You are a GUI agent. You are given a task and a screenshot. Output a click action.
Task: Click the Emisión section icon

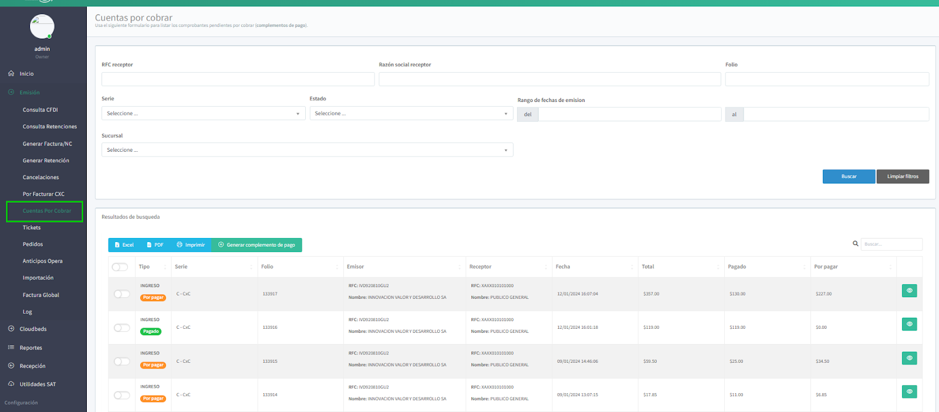coord(11,92)
